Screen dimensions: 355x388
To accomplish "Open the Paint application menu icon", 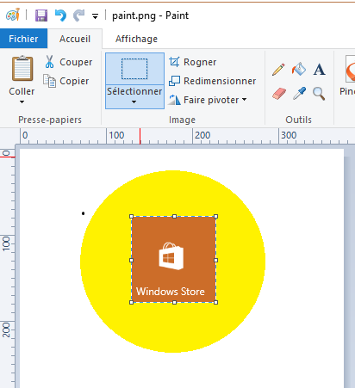I will (13, 15).
